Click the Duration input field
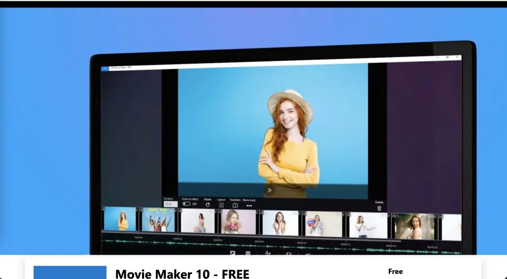 170,204
